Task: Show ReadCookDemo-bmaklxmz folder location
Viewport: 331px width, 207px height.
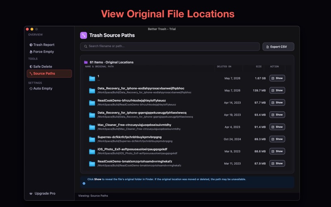Action: tap(277, 164)
